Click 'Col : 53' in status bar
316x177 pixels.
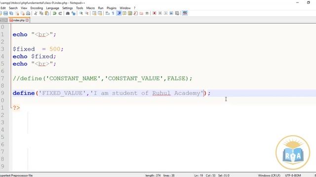211,176
